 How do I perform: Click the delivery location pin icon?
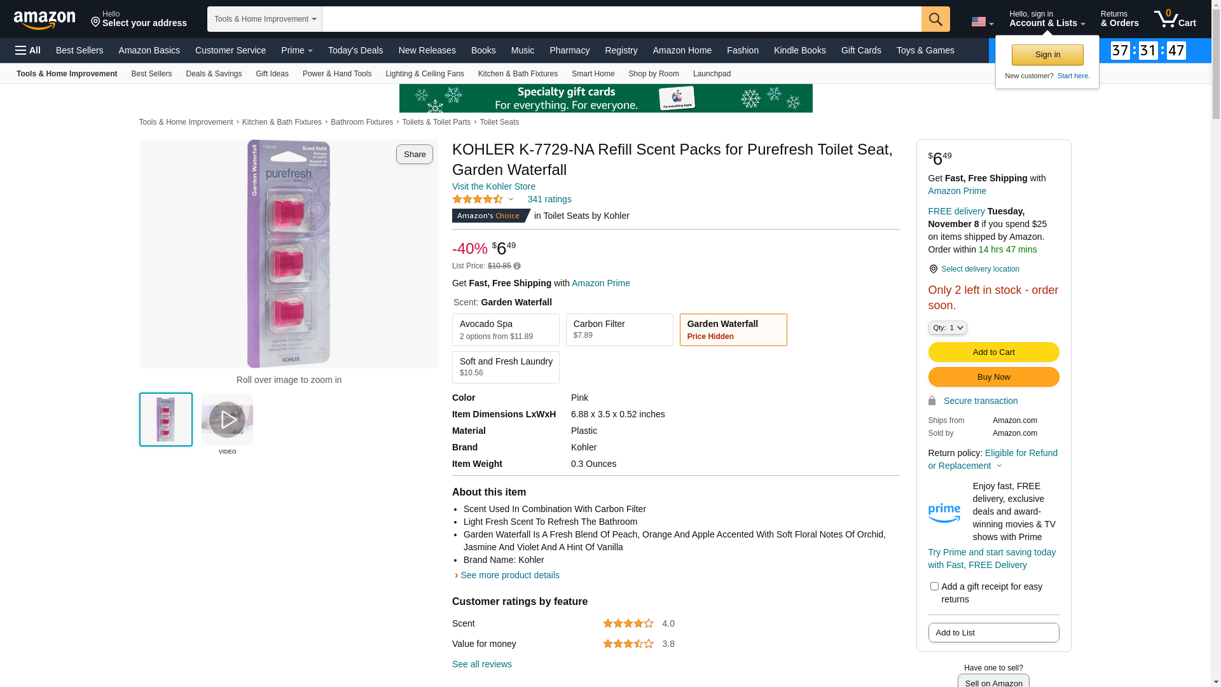pos(933,269)
